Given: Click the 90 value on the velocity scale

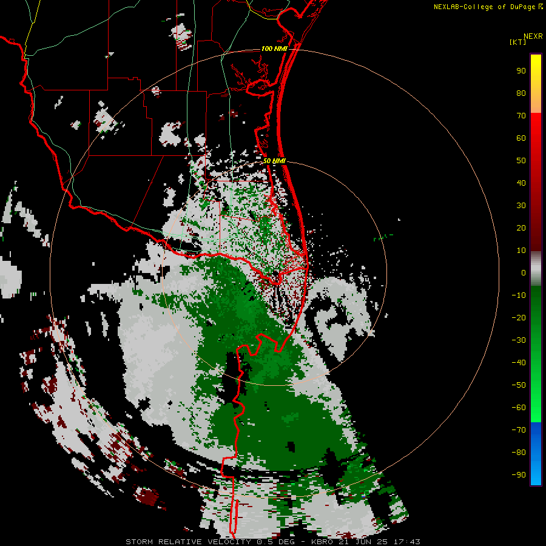Looking at the screenshot, I should click(521, 71).
